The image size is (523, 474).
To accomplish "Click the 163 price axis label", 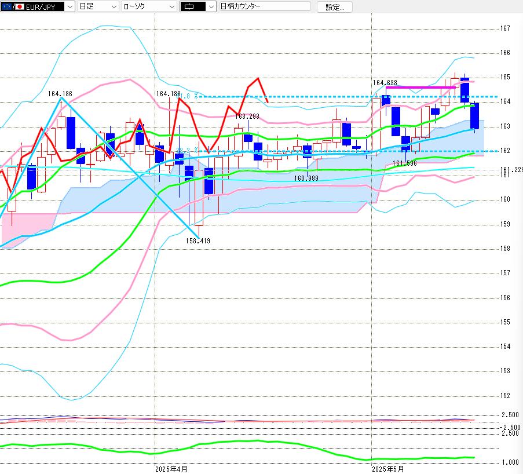I will (505, 126).
